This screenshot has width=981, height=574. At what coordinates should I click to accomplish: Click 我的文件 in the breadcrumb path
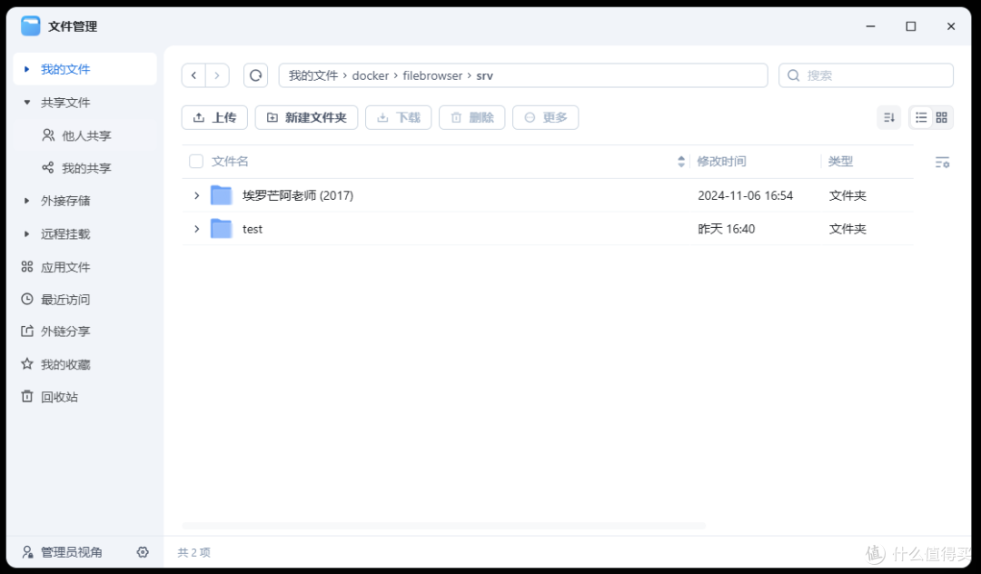(312, 75)
